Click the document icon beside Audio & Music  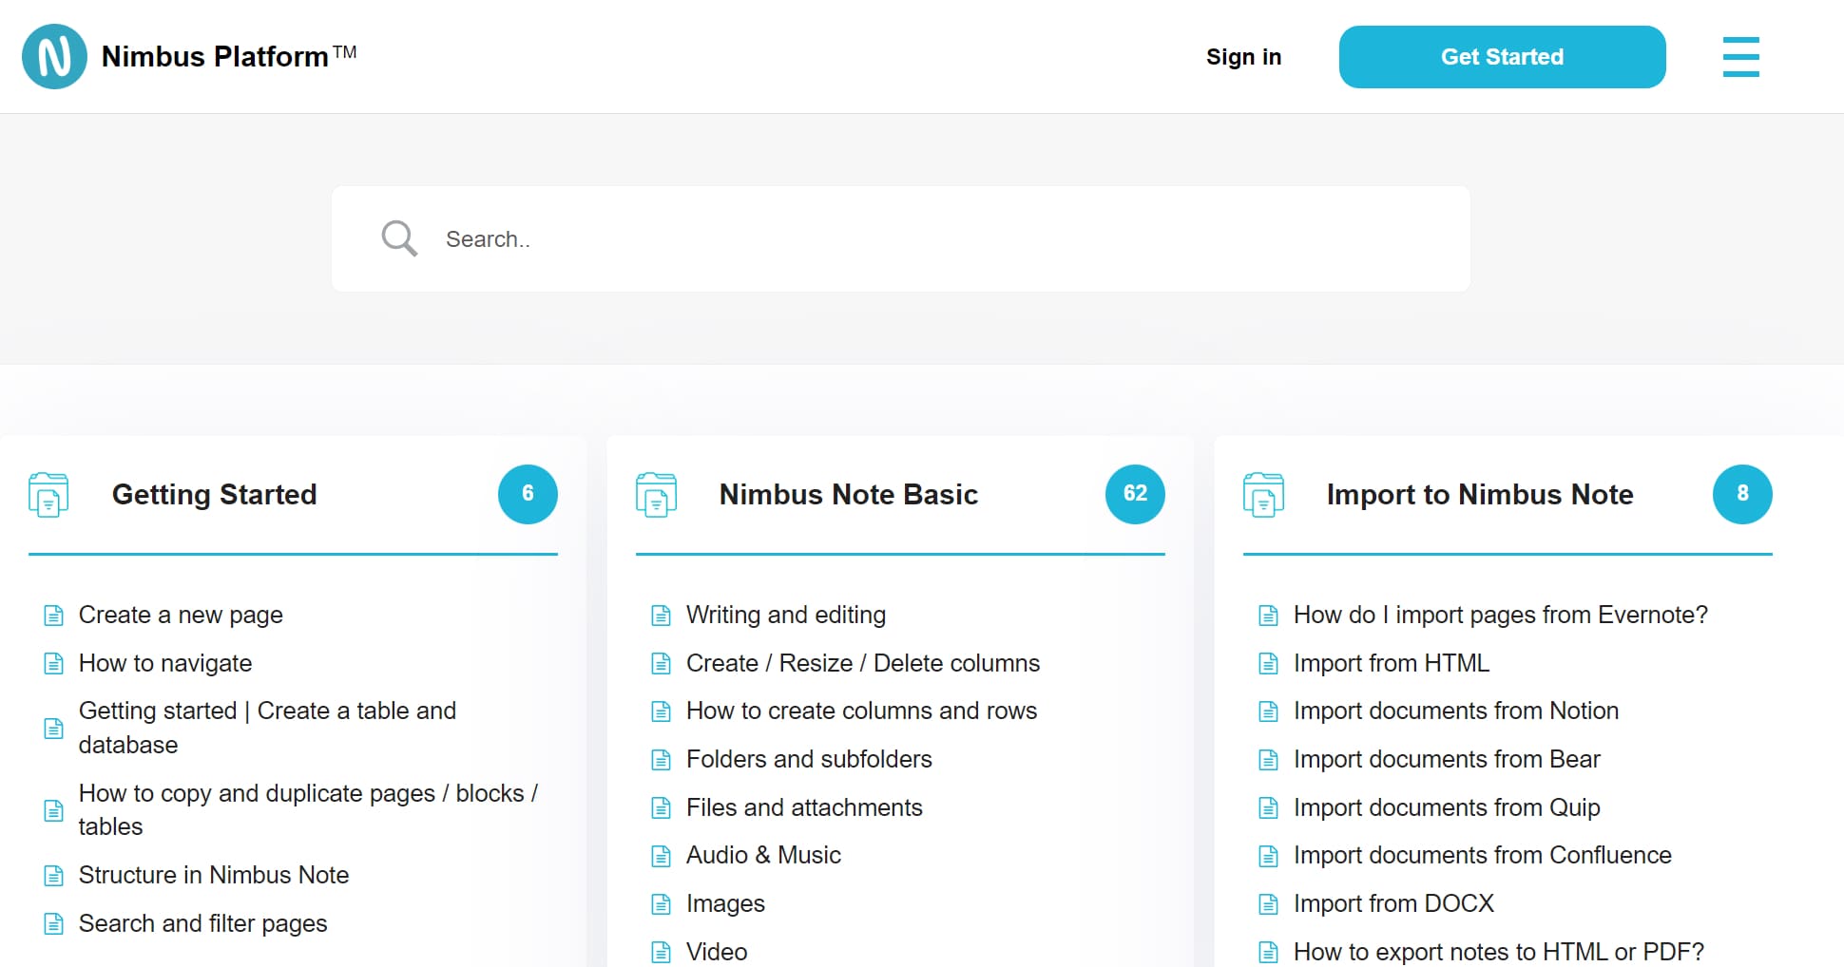click(x=661, y=856)
